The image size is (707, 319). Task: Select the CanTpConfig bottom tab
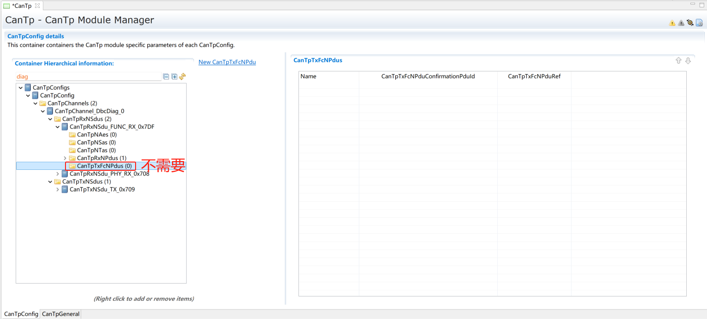(x=21, y=314)
